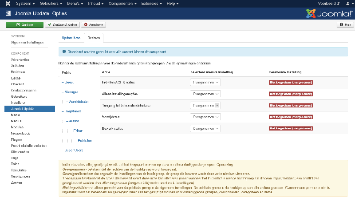Open Menu's in sidebar list
355x210 pixels.
tap(16, 121)
